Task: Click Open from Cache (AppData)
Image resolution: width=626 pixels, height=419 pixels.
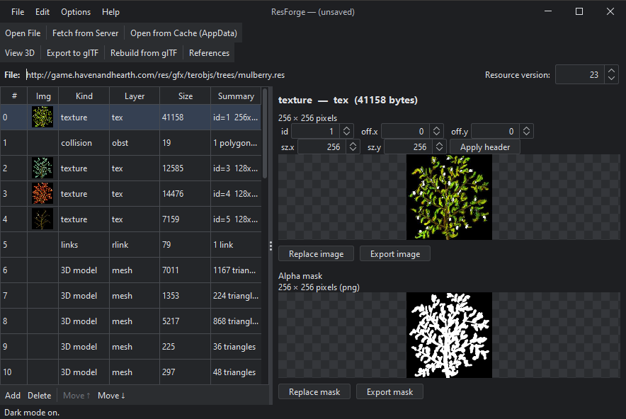Action: coord(183,33)
